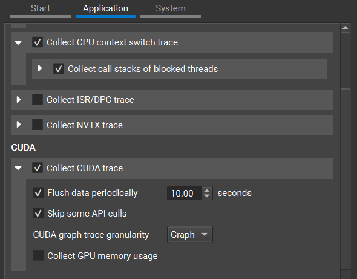
Task: Open CUDA graph trace granularity dropdown
Action: click(190, 235)
